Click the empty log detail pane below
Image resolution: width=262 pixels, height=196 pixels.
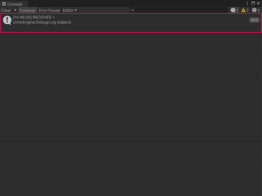(x=131, y=167)
